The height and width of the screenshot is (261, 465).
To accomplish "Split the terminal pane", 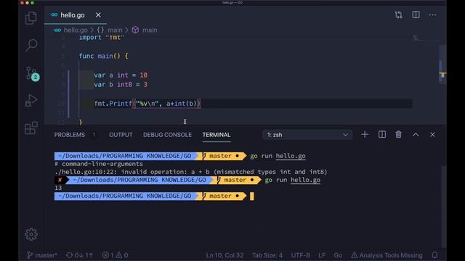I will tap(382, 135).
